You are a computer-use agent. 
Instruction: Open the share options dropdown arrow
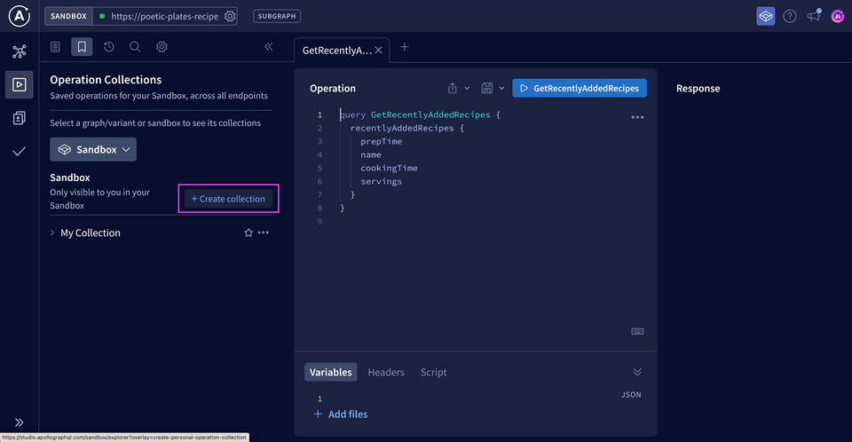point(467,88)
